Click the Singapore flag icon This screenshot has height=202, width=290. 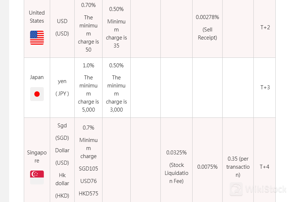click(x=37, y=177)
